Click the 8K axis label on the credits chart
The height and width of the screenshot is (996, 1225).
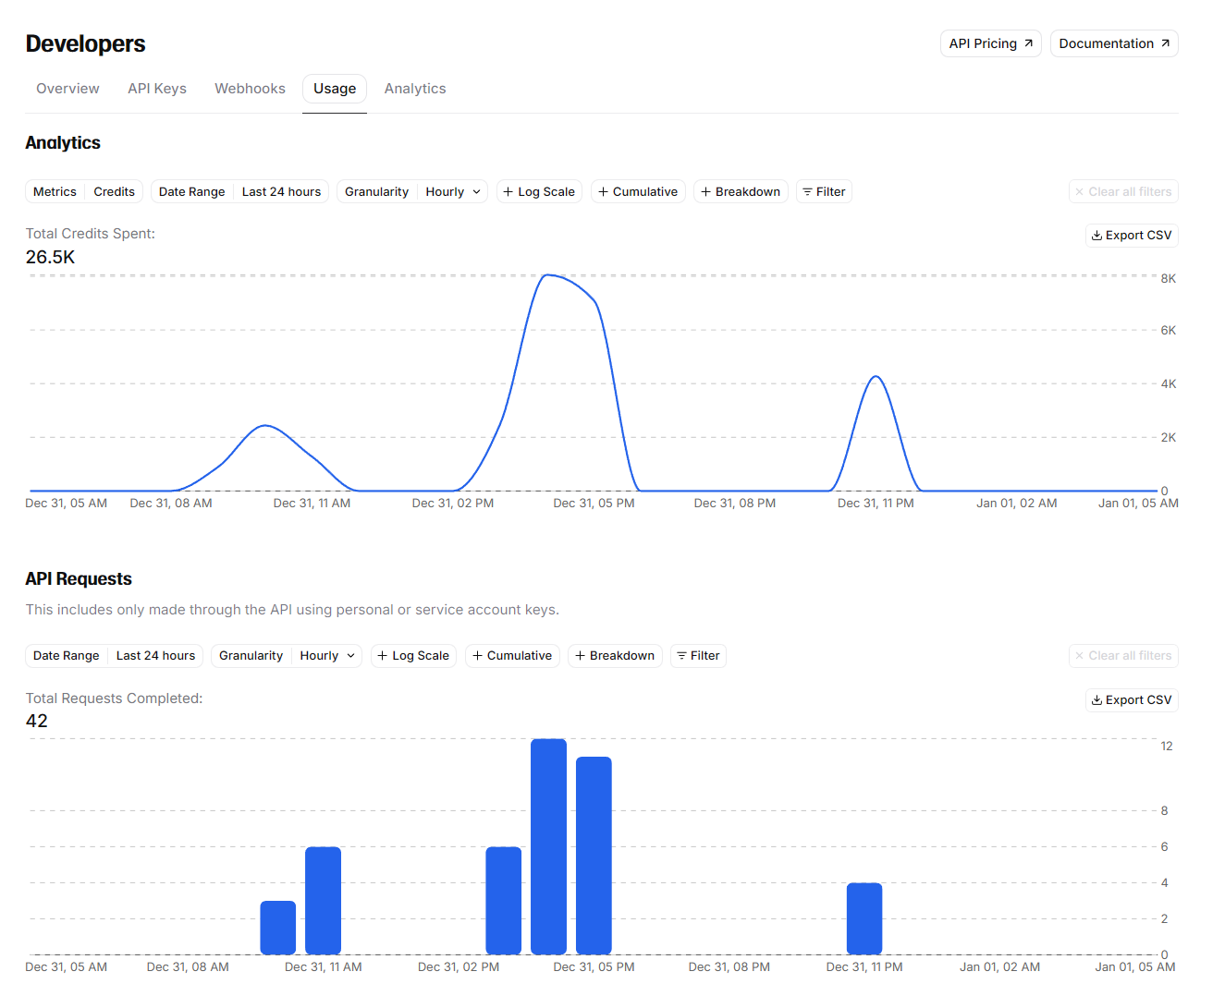1169,279
